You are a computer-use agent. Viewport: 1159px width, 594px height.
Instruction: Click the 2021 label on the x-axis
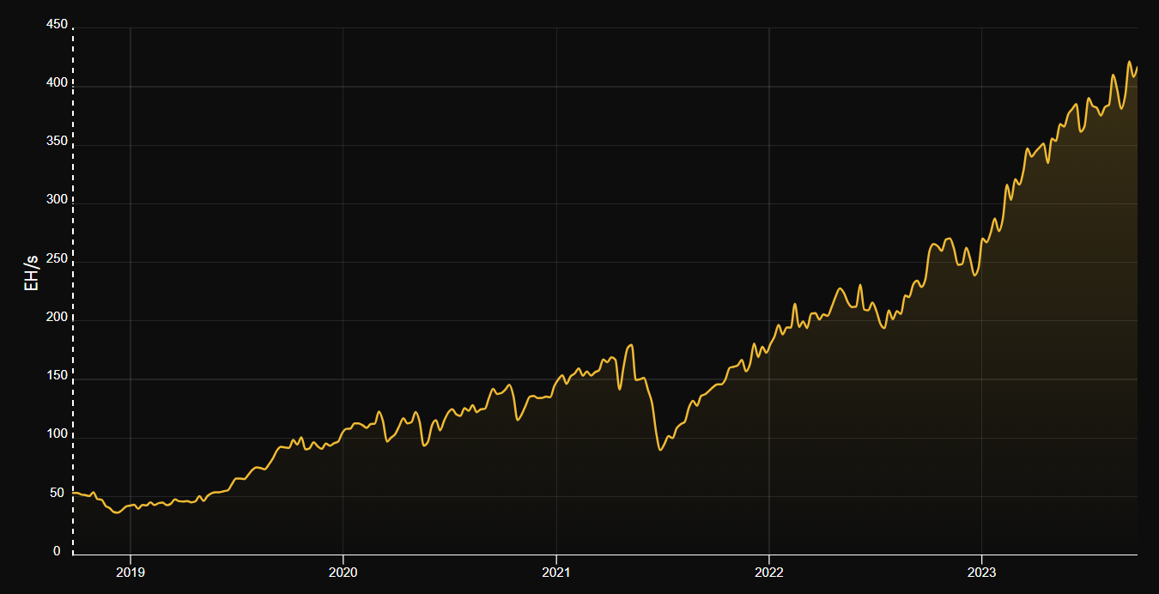coord(556,573)
